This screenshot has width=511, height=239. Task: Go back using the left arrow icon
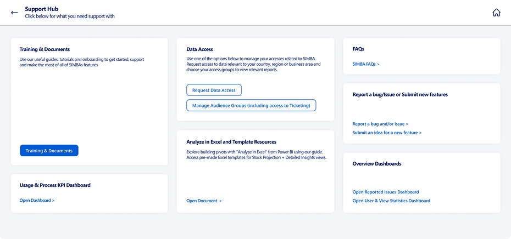[14, 13]
